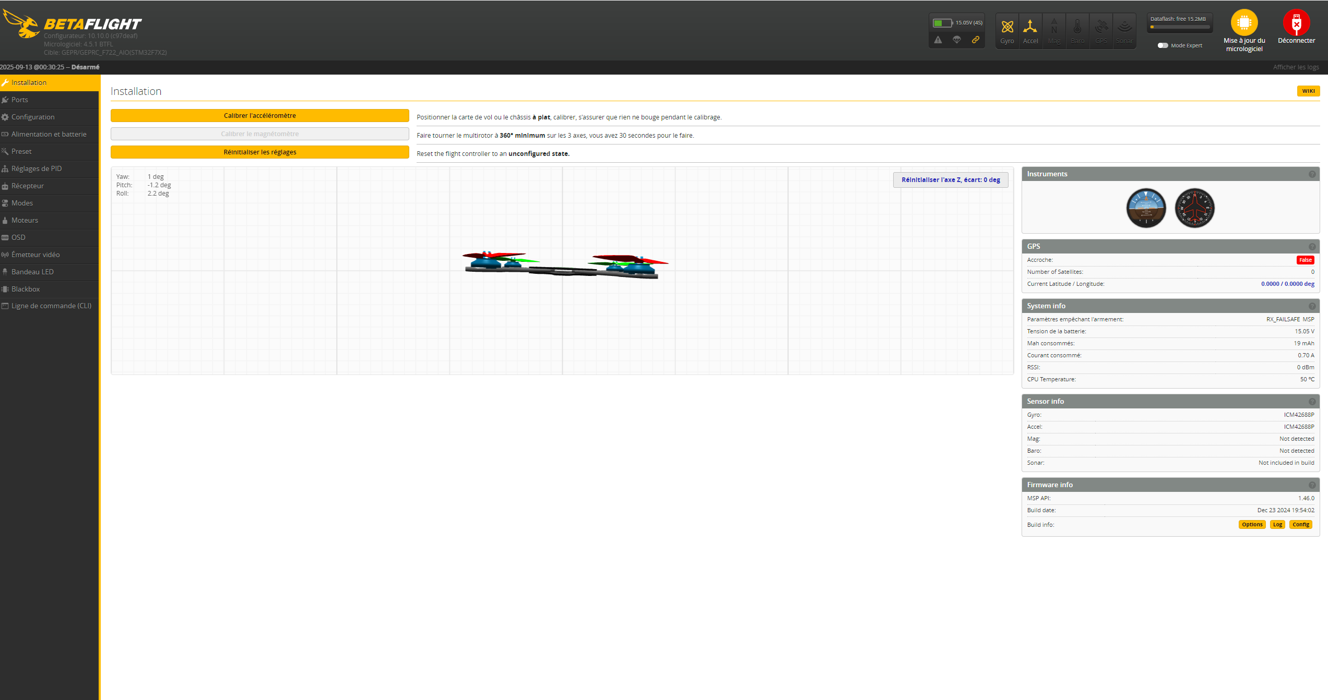Open the Réglages de PID tab

pyautogui.click(x=37, y=168)
